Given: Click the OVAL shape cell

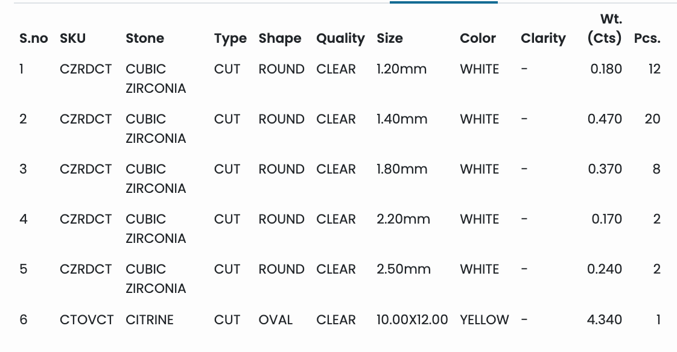Looking at the screenshot, I should [276, 319].
